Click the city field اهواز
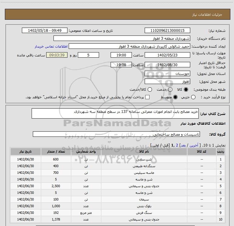Screen dimensions: 234x226 [167, 82]
